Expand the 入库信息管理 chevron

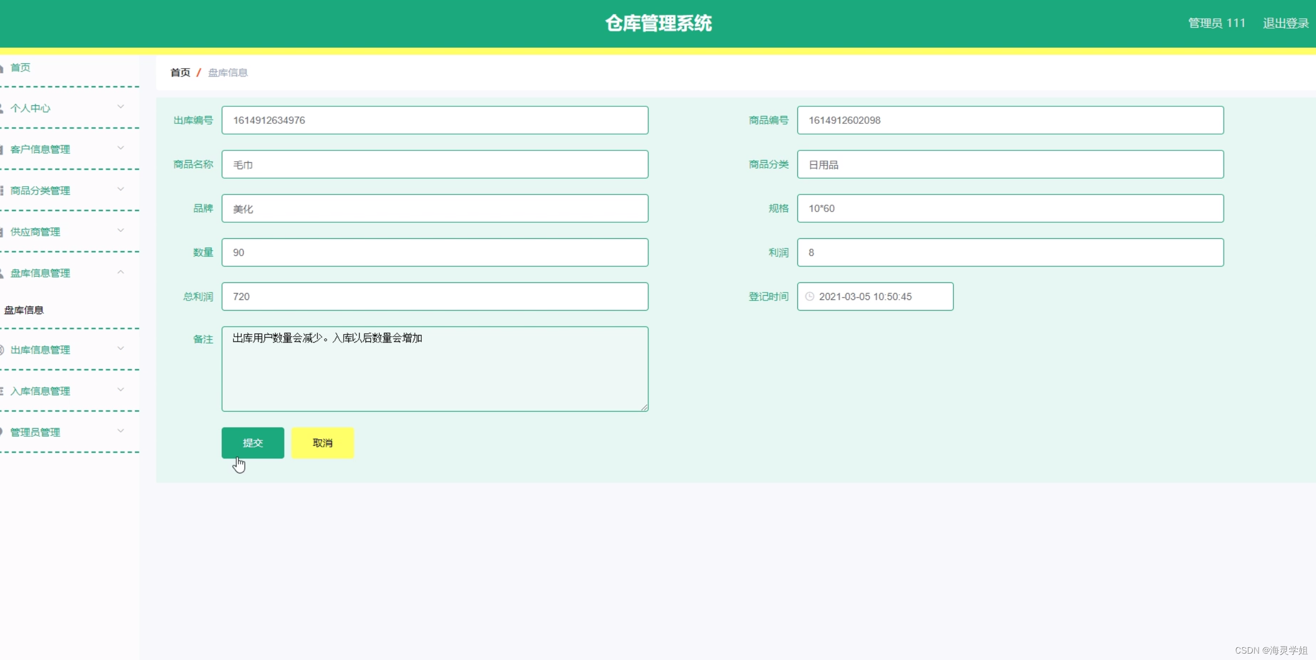coord(121,390)
